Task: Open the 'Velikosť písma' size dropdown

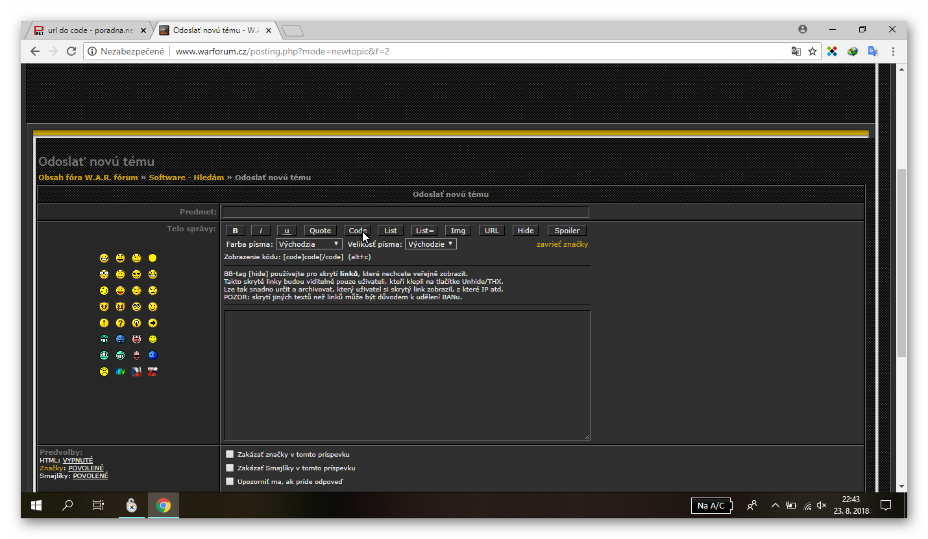Action: pyautogui.click(x=431, y=244)
